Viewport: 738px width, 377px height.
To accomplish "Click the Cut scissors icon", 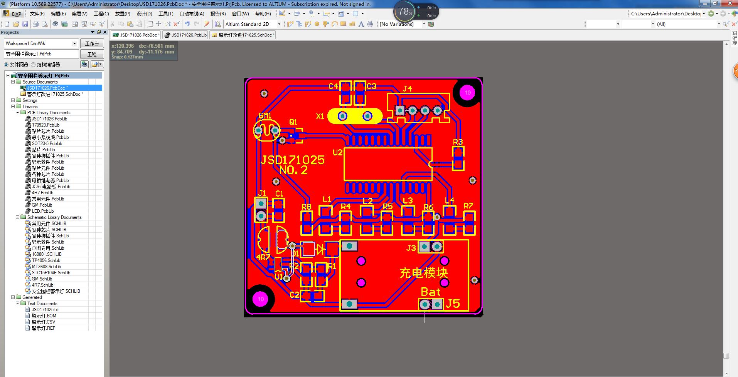I will pyautogui.click(x=113, y=24).
